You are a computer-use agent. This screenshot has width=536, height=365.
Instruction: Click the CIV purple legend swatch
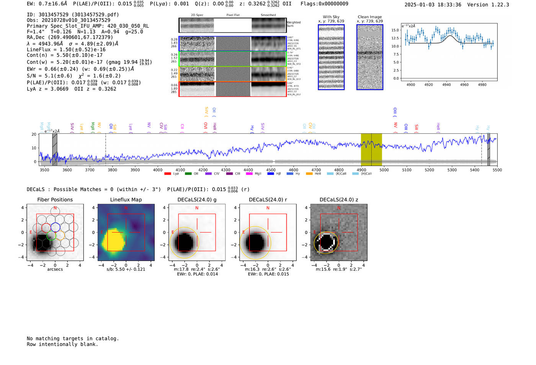click(x=208, y=174)
